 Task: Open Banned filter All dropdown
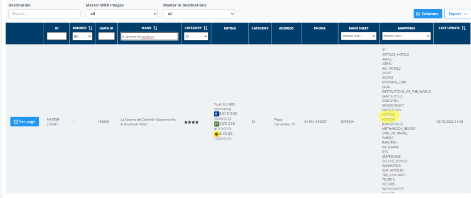(82, 36)
